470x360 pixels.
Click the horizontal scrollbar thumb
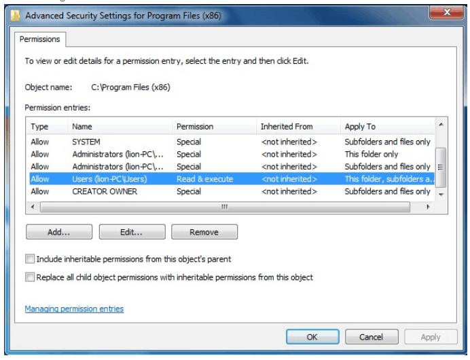coord(225,207)
